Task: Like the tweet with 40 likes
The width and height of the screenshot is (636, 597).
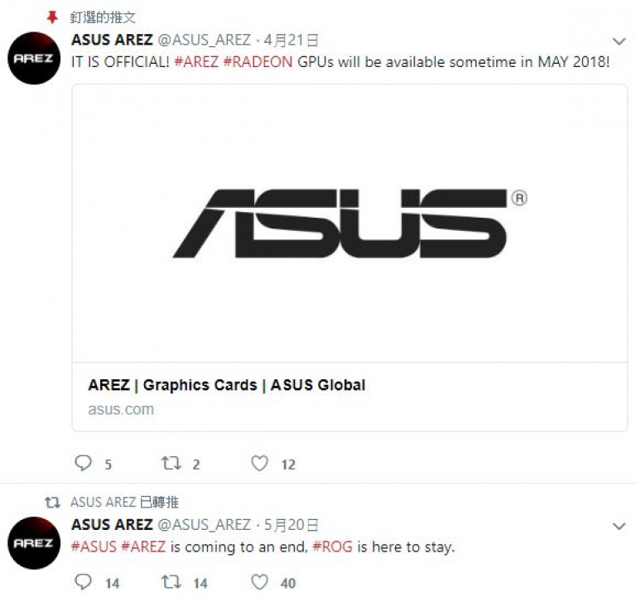Action: click(259, 582)
